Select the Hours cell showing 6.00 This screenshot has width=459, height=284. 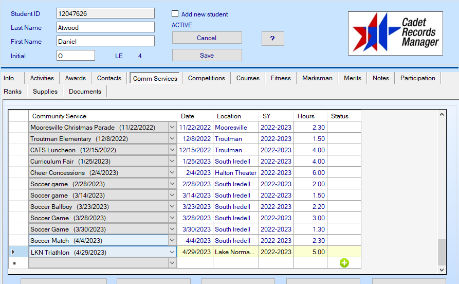tap(310, 173)
